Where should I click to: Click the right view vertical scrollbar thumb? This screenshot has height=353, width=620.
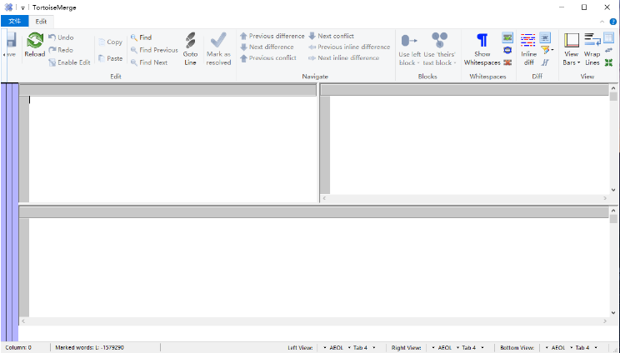coord(613,97)
